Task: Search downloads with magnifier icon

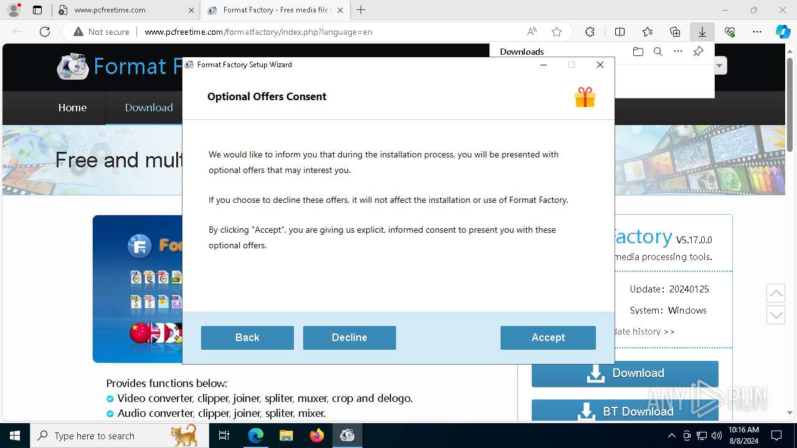Action: 658,52
